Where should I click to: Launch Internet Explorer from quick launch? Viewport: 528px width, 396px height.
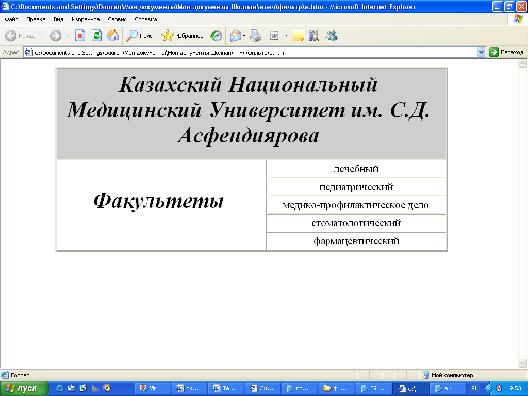click(60, 388)
